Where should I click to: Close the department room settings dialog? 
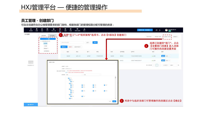coord(116,62)
